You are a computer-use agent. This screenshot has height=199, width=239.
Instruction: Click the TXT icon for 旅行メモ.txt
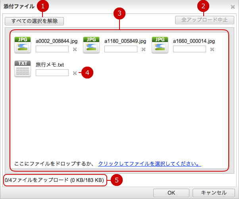coord(23,69)
